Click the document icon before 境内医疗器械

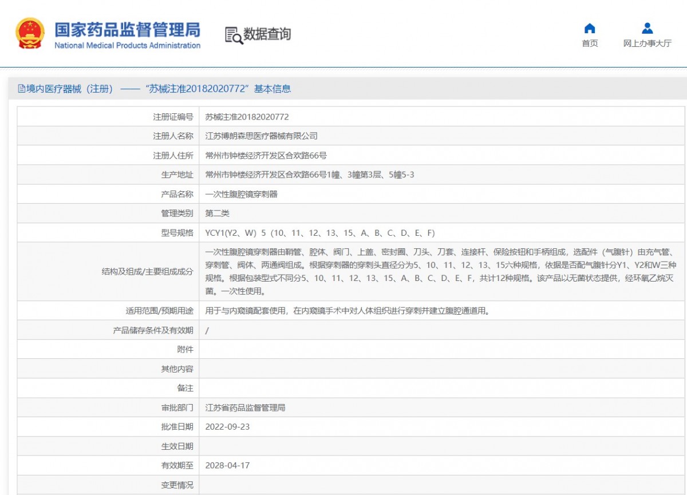(x=22, y=89)
